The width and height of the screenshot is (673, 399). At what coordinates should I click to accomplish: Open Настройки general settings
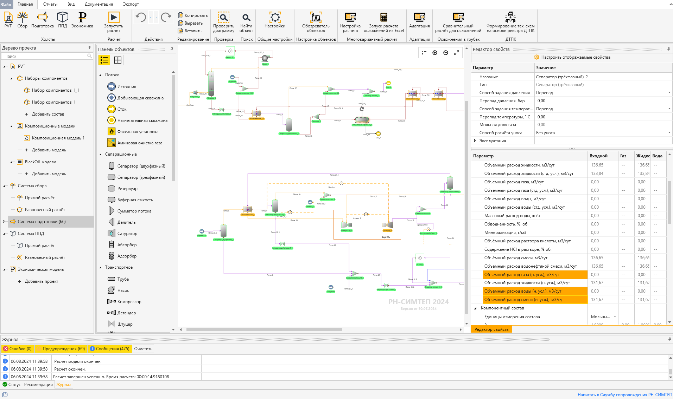pyautogui.click(x=275, y=20)
